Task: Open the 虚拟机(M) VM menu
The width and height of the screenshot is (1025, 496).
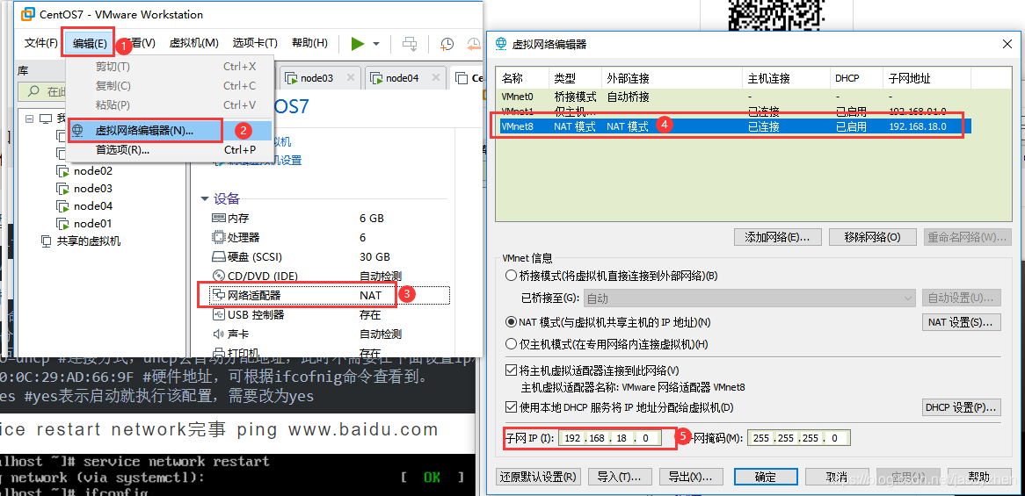Action: tap(194, 43)
